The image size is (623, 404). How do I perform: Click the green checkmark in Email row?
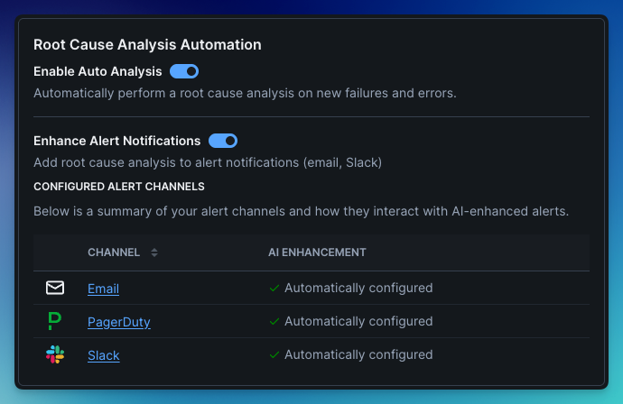pyautogui.click(x=274, y=289)
